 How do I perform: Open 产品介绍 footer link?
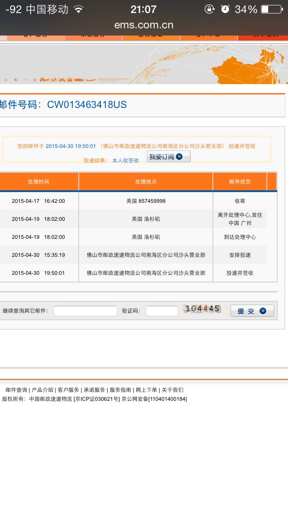42,390
